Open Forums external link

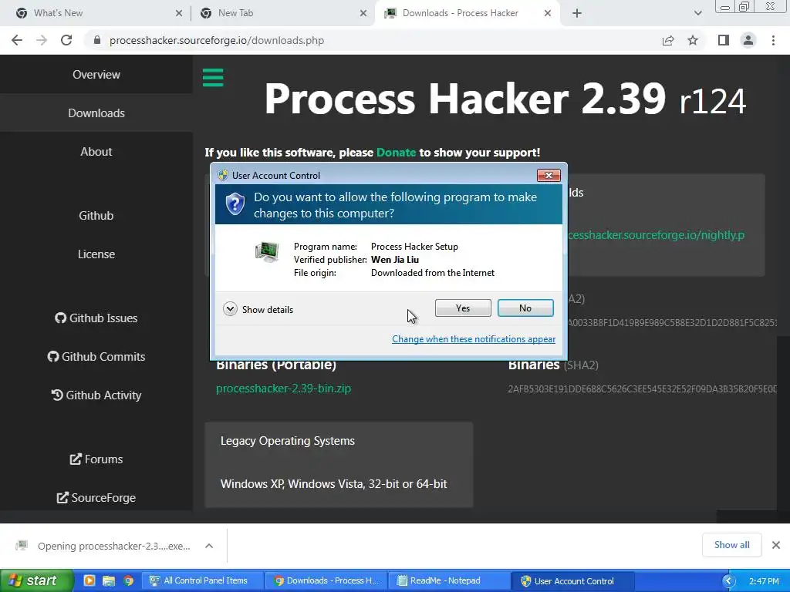pos(96,459)
